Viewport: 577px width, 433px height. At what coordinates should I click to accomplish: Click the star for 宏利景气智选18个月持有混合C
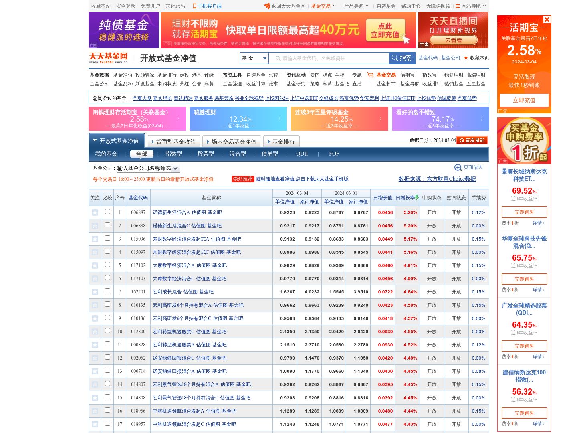click(95, 398)
